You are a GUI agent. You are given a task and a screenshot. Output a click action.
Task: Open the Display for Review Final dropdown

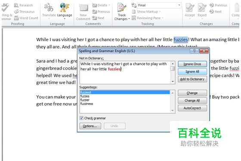pyautogui.click(x=179, y=5)
